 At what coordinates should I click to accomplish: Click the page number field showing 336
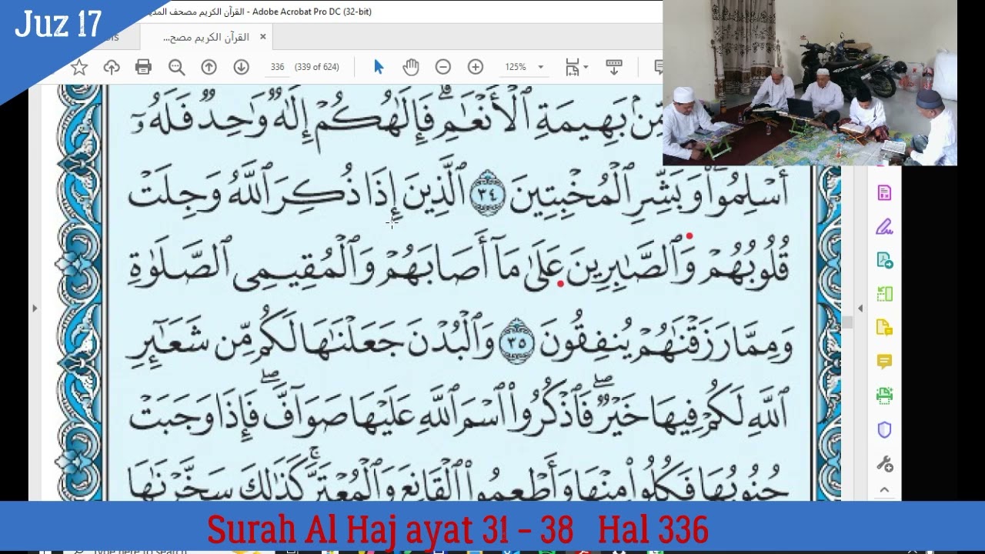coord(277,67)
